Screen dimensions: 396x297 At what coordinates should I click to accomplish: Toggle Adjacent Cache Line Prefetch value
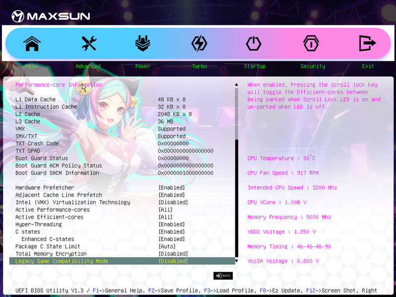[x=171, y=195]
